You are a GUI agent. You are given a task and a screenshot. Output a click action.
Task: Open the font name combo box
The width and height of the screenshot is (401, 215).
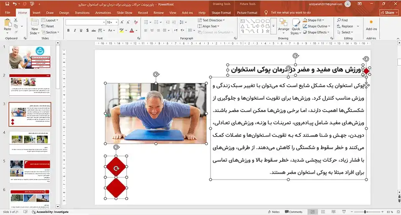85,22
